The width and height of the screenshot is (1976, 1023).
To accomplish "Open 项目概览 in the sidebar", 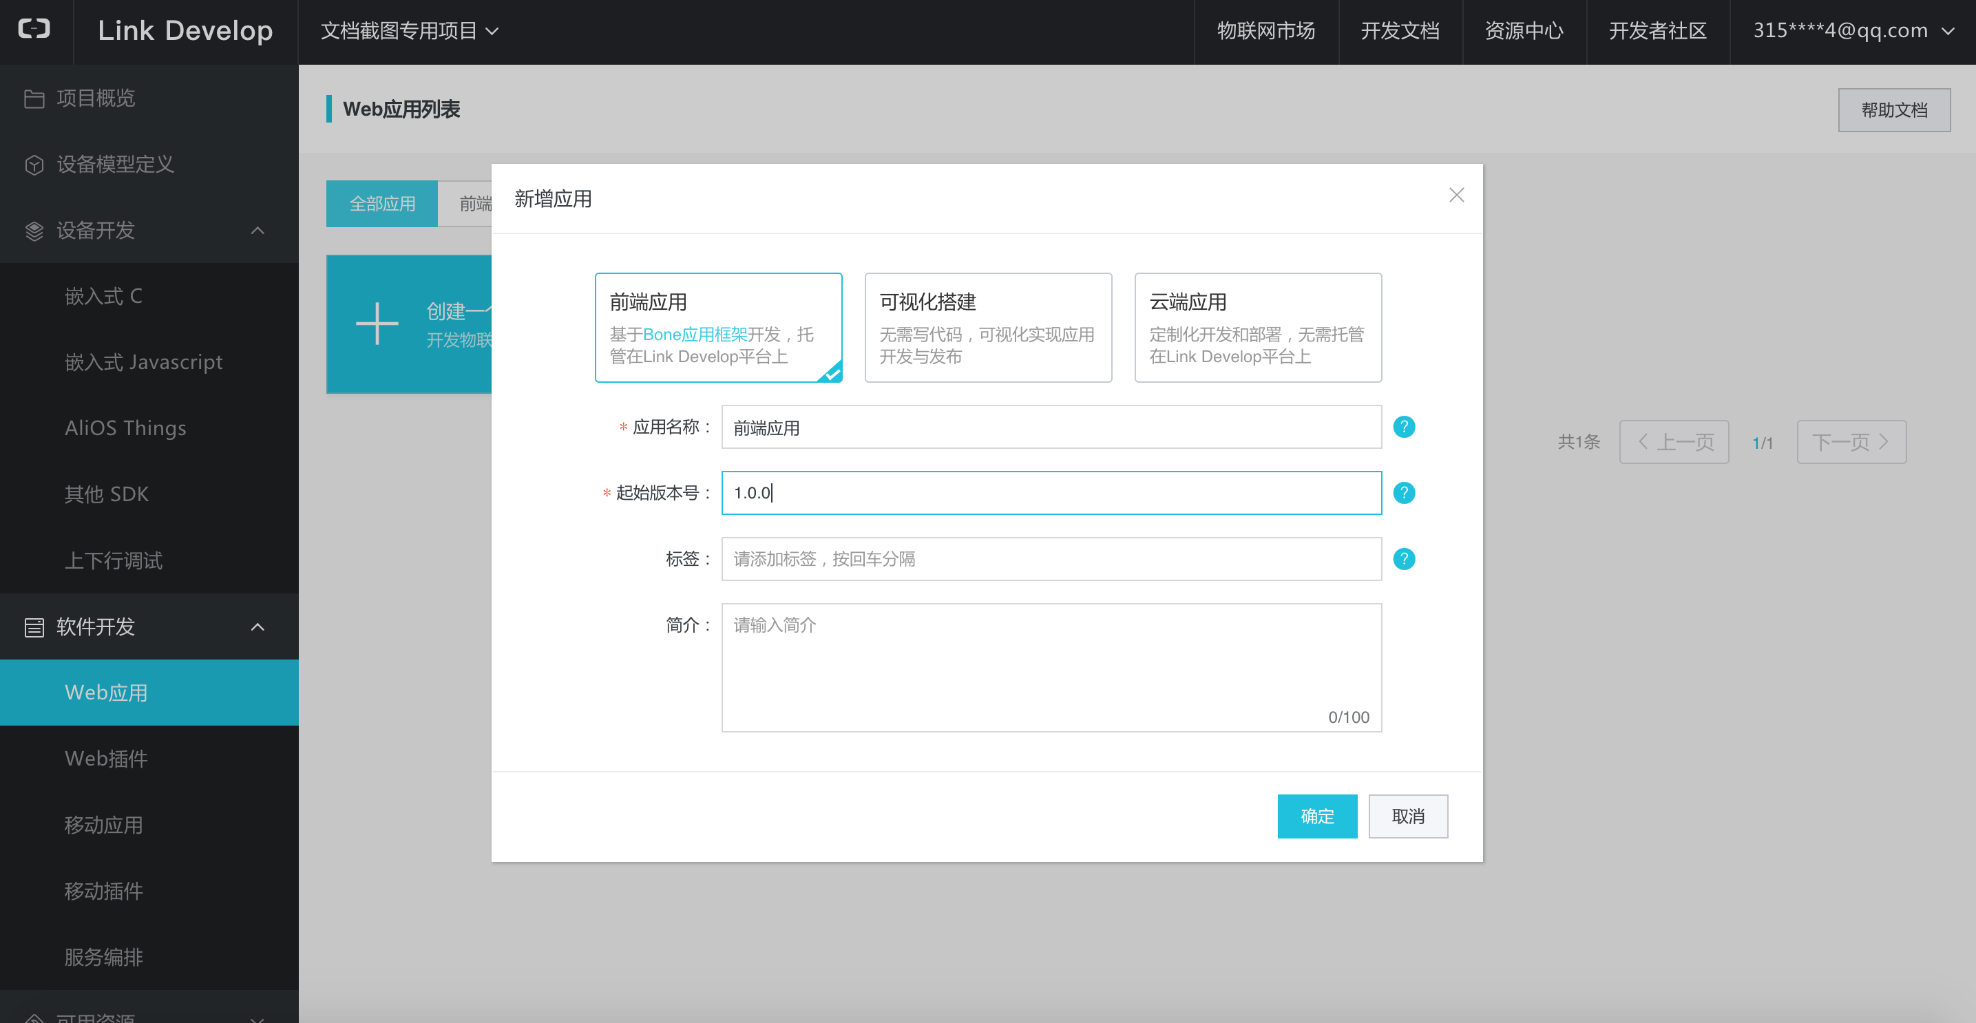I will 149,98.
